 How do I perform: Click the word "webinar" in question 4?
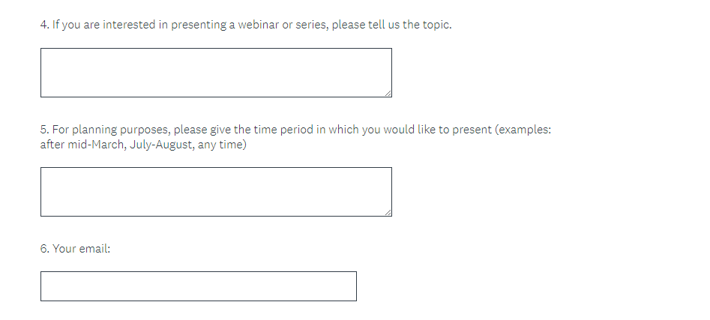259,25
